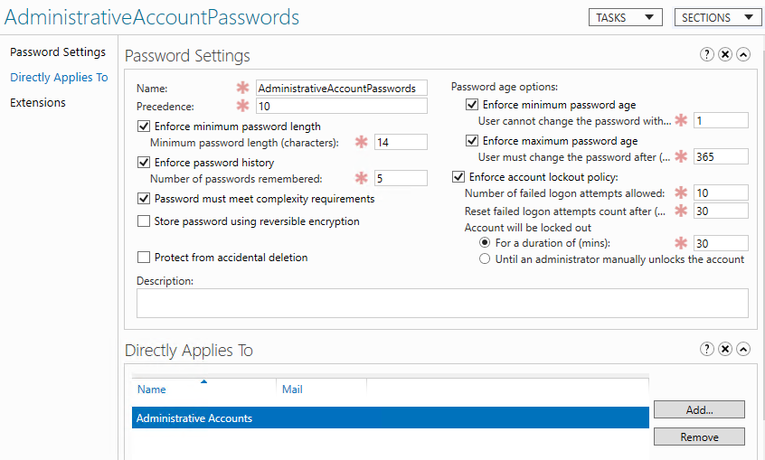Open the SECTIONS dropdown menu
This screenshot has width=765, height=460.
click(x=717, y=17)
